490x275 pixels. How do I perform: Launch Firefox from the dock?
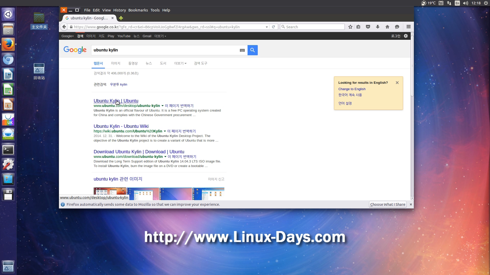[x=8, y=44]
